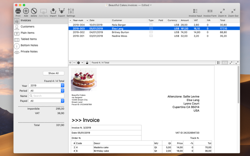The width and height of the screenshot is (250, 156).
Task: Switch to Invoice Input view
Action: tap(195, 11)
